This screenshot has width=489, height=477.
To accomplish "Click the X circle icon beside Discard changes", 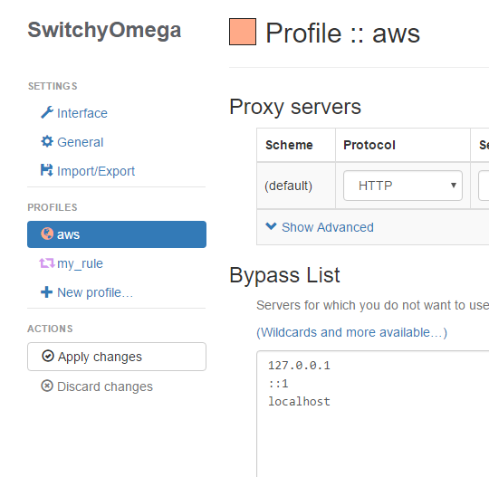I will click(x=47, y=386).
